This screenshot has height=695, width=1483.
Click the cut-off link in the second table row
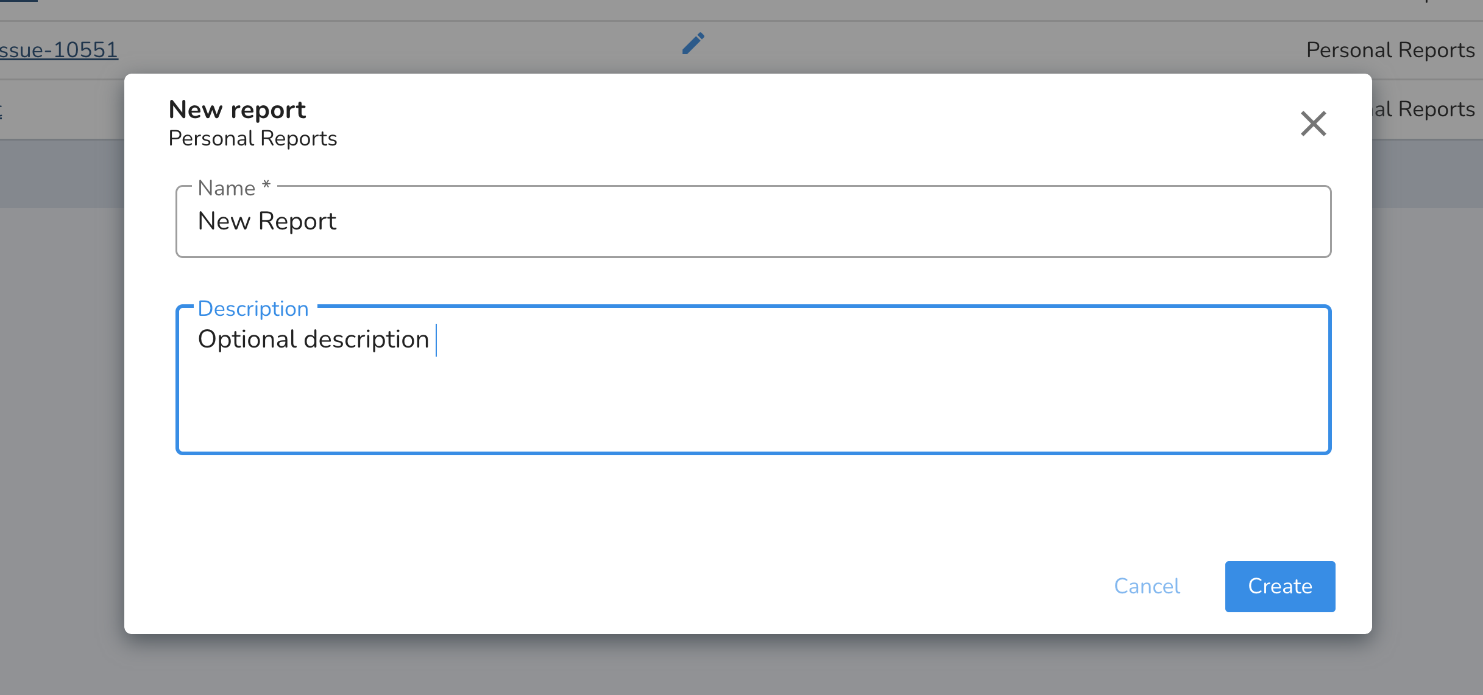coord(1,111)
